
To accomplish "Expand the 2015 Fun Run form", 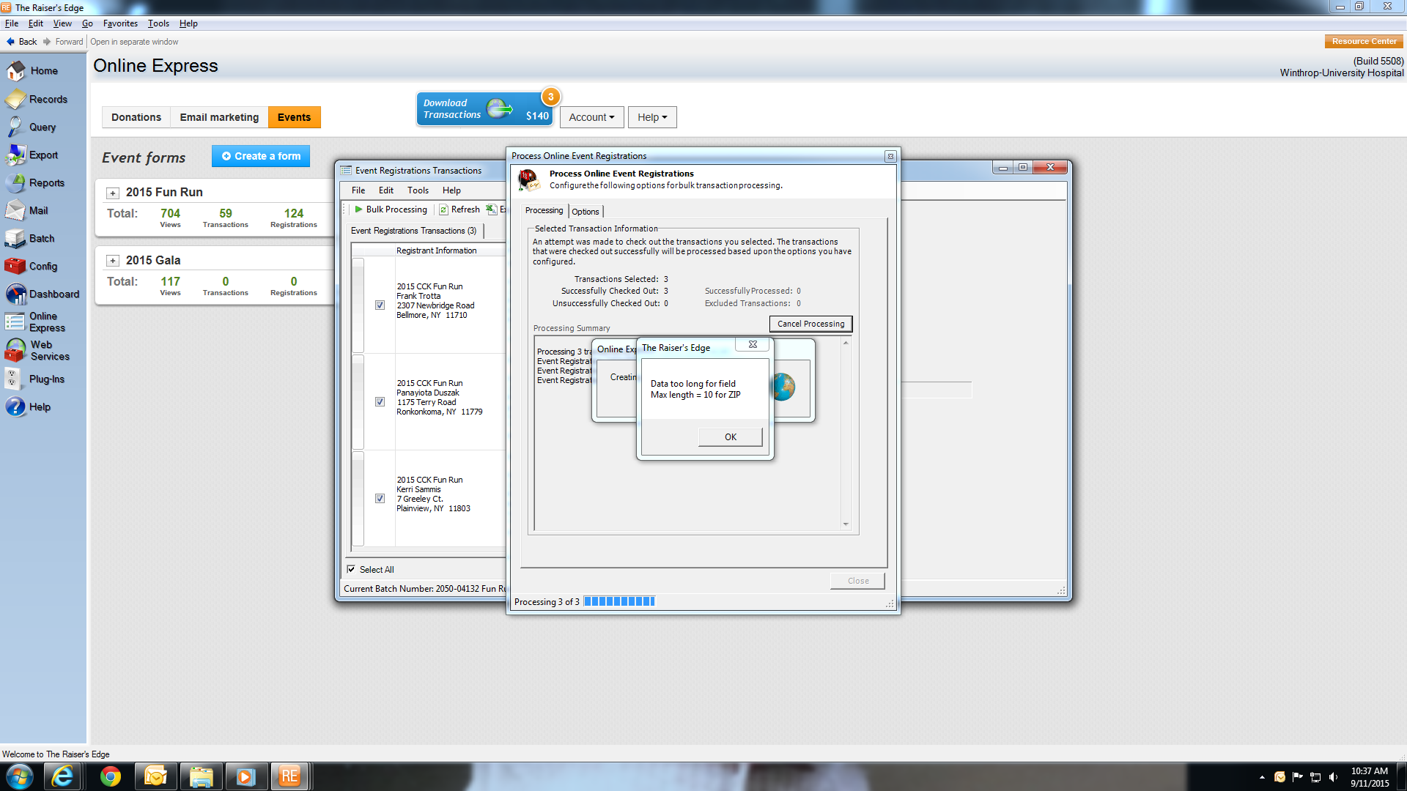I will 113,193.
